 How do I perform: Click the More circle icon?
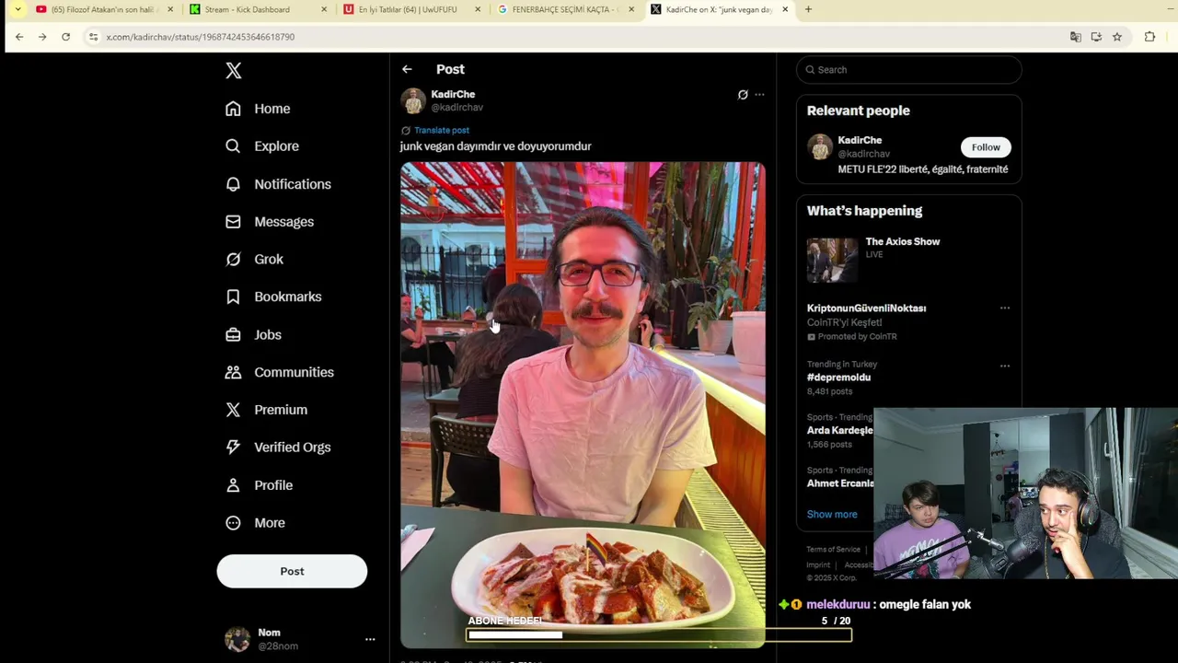point(233,523)
